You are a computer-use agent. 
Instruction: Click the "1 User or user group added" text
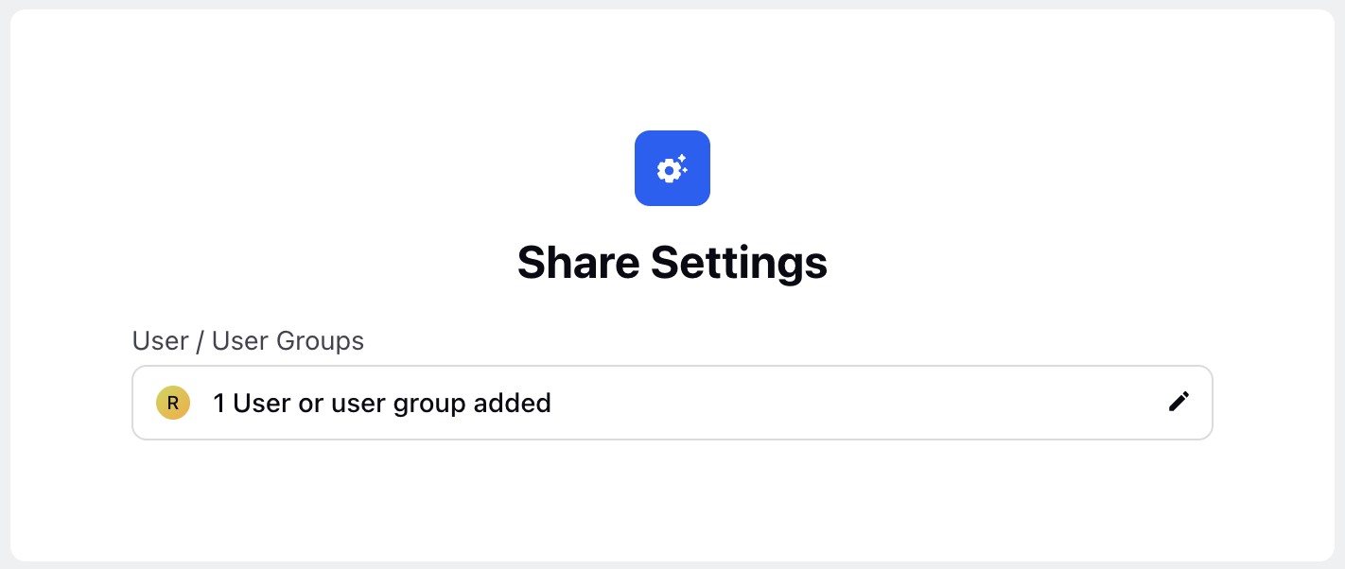click(382, 404)
